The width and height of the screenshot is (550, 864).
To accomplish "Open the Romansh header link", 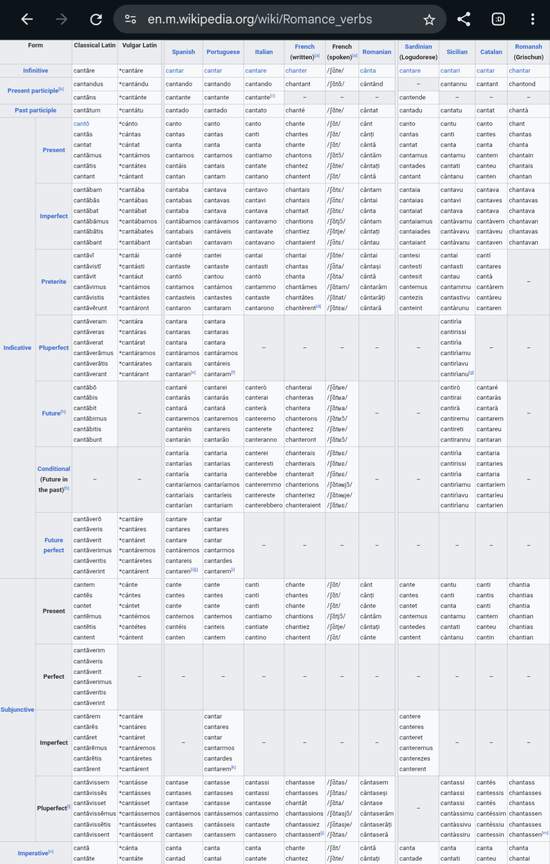I will (528, 46).
